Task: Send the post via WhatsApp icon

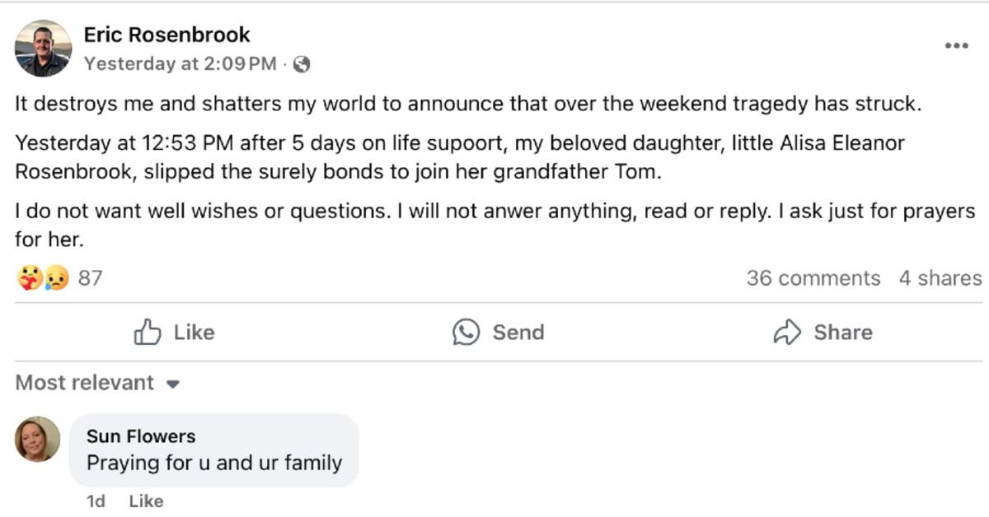Action: [498, 333]
